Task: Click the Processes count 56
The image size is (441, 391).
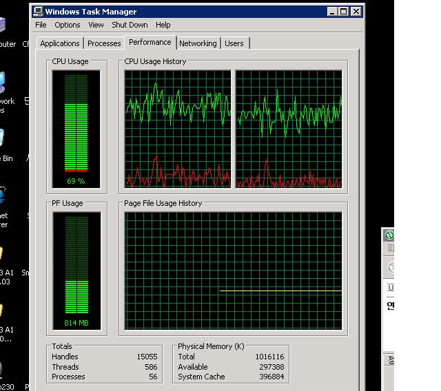Action: pos(153,377)
